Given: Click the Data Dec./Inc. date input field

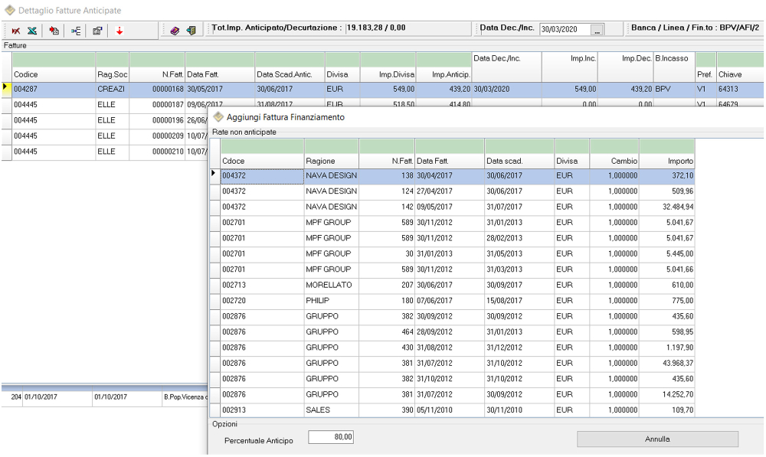Looking at the screenshot, I should point(565,30).
